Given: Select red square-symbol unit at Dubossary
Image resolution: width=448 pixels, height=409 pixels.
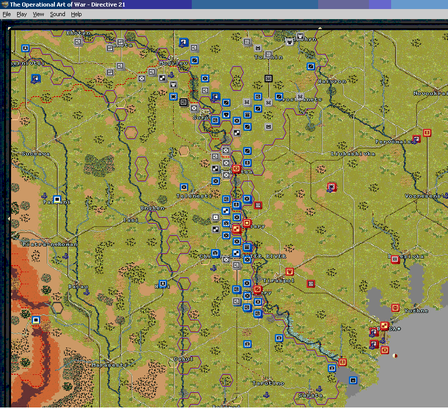Looking at the screenshot, I should tap(247, 223).
